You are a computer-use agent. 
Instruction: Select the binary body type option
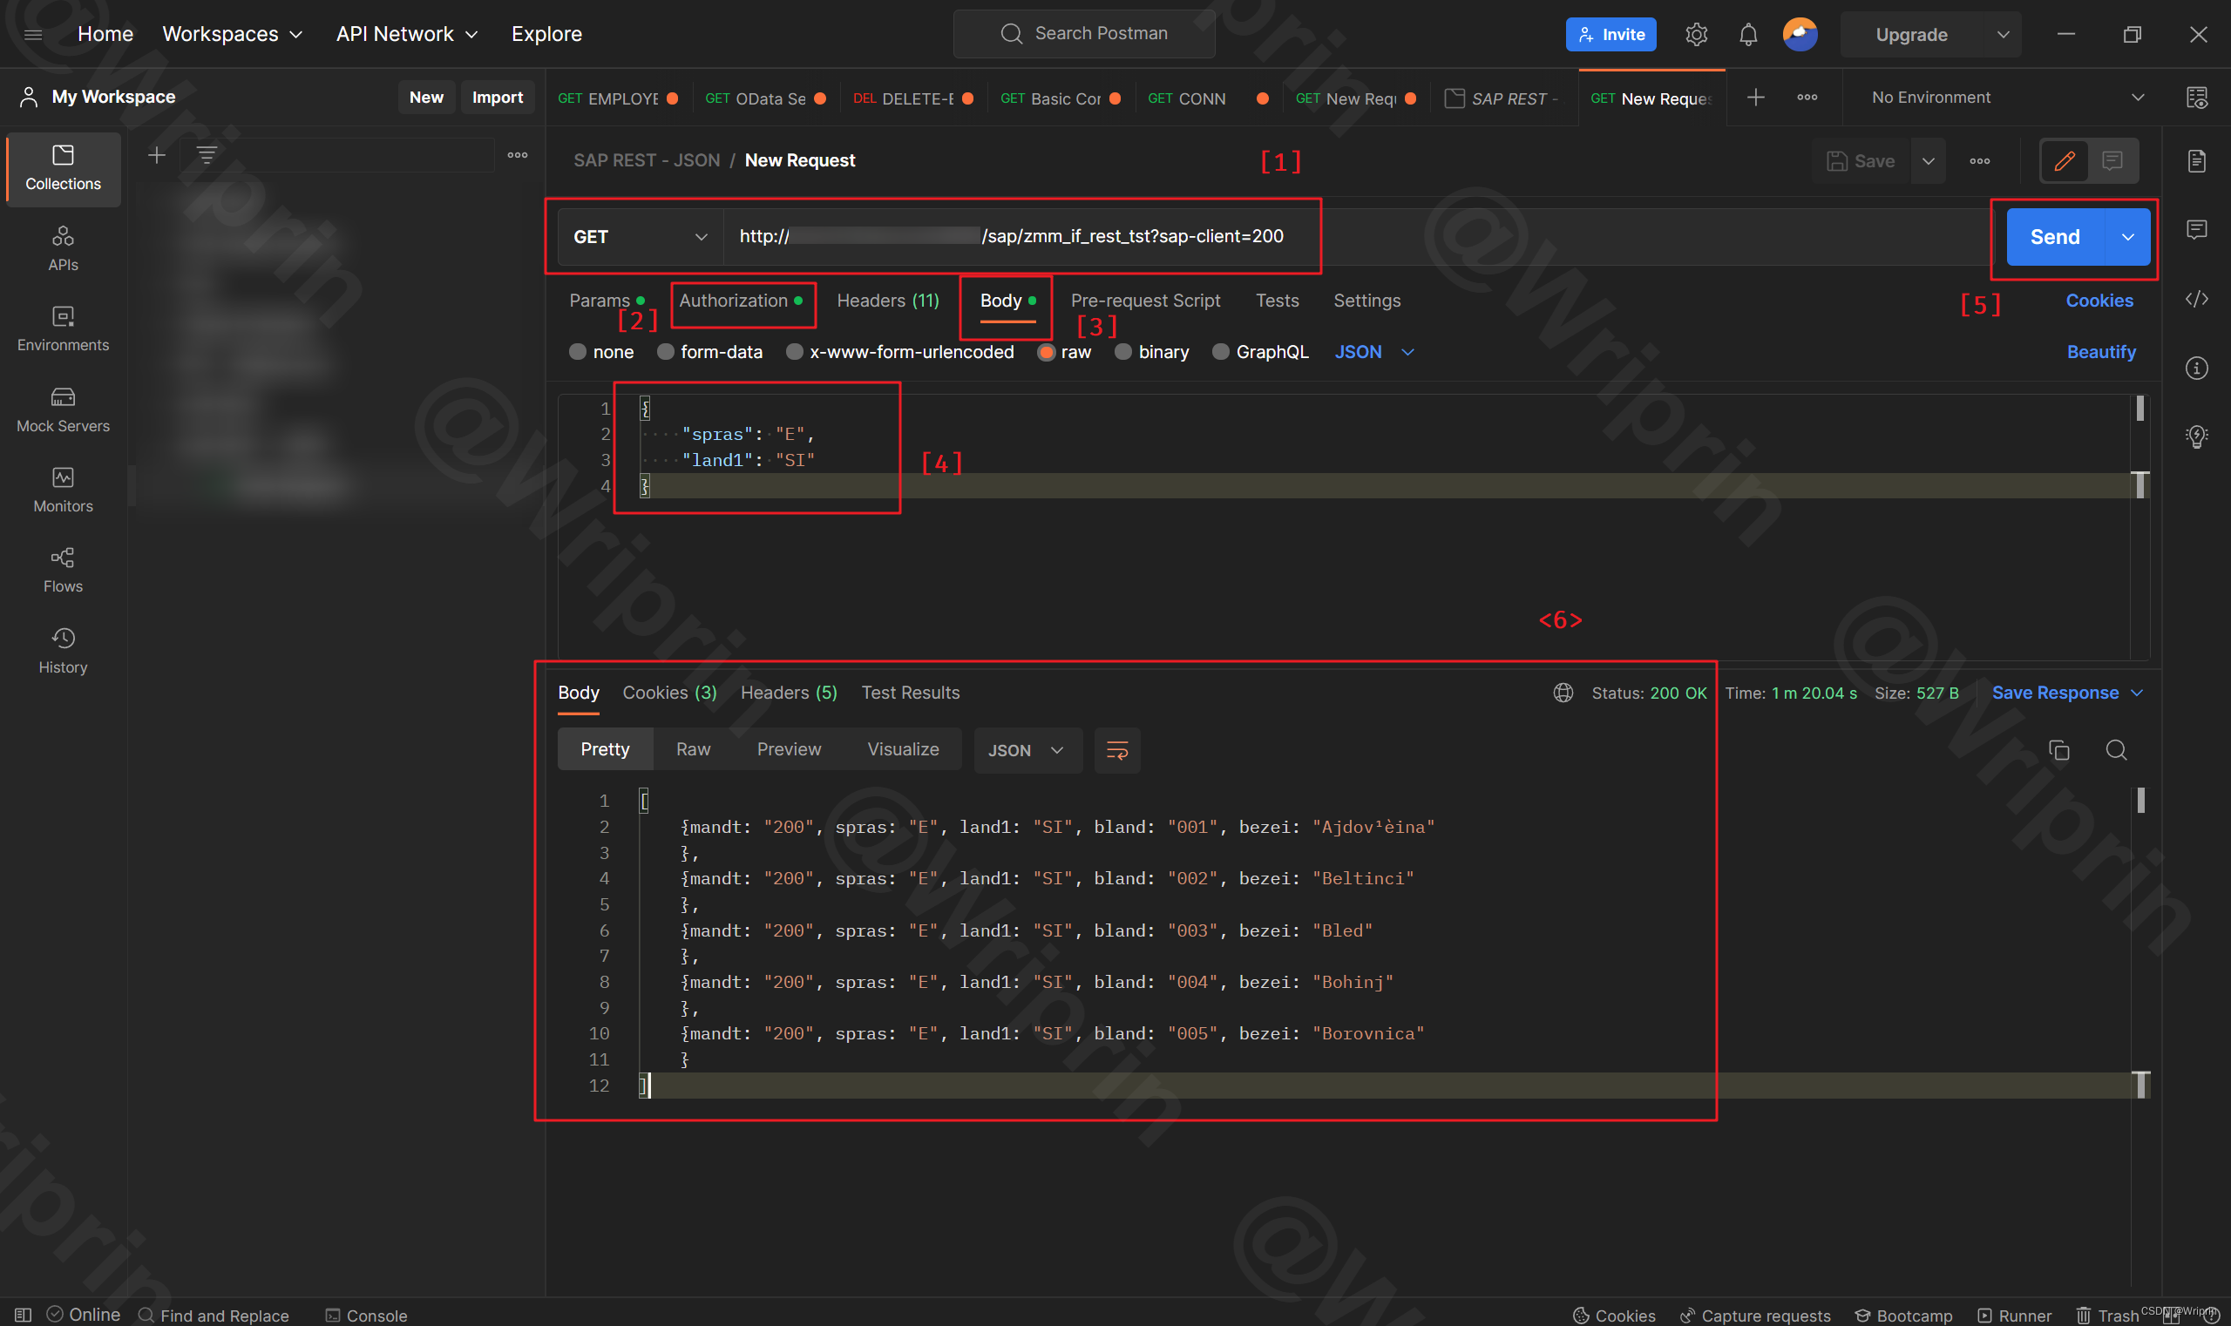click(x=1123, y=352)
